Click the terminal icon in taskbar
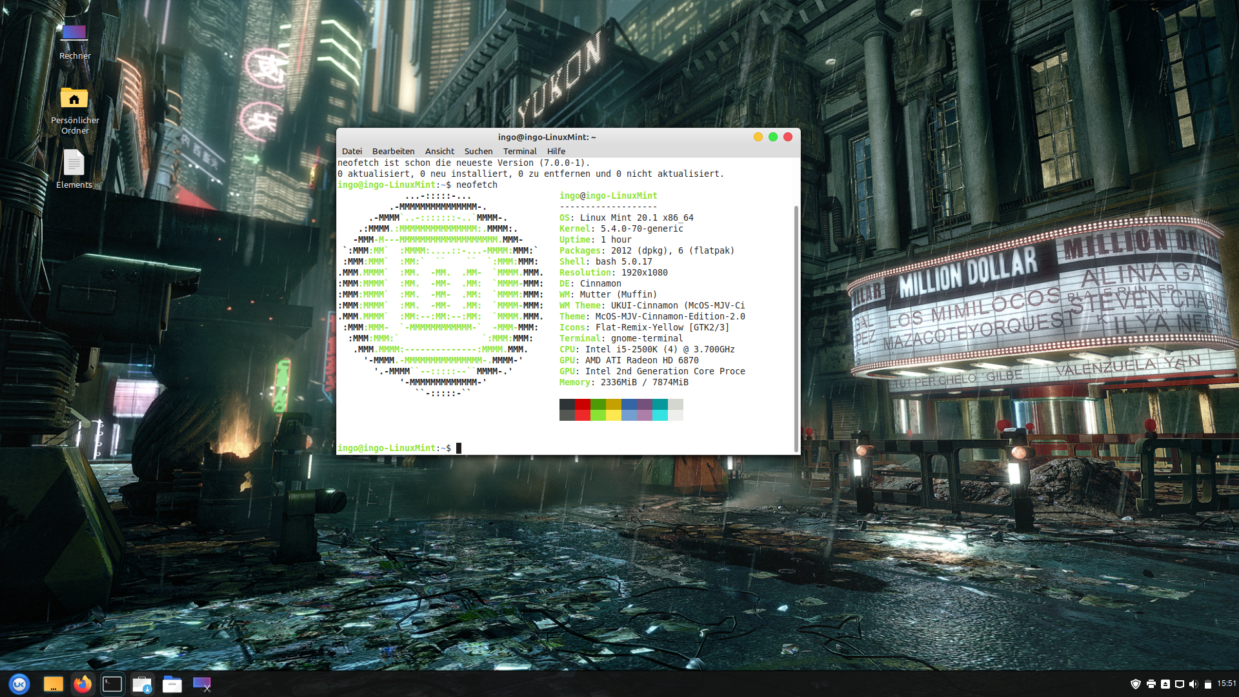The height and width of the screenshot is (697, 1239). coord(112,684)
